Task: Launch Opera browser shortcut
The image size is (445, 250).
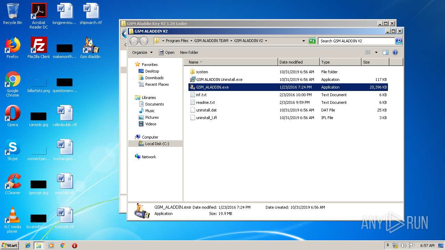Action: pyautogui.click(x=13, y=116)
